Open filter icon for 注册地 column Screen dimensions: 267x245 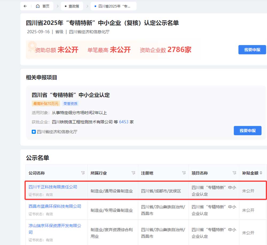coord(184,173)
